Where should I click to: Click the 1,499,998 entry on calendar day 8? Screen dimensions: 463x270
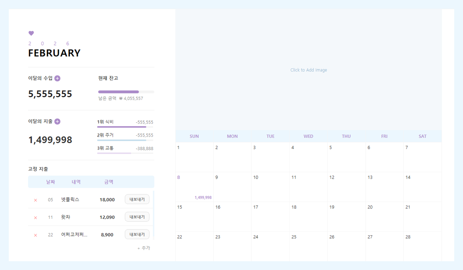[x=203, y=197]
